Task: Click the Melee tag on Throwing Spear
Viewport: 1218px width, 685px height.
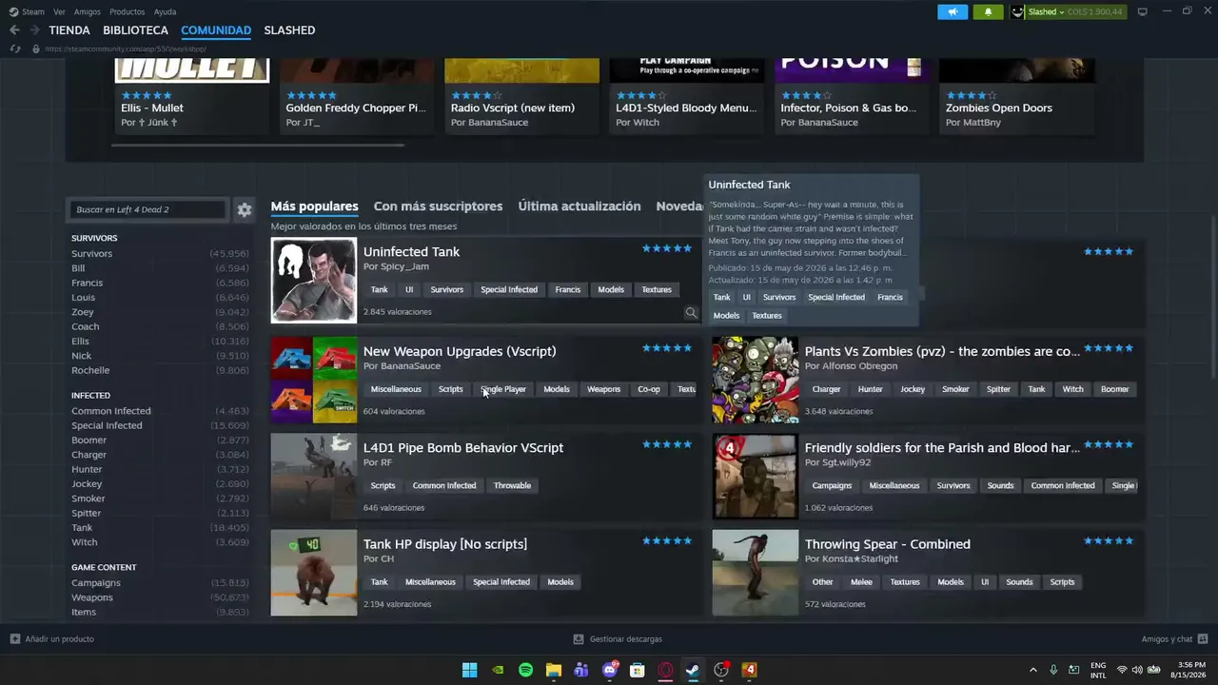Action: 861,582
